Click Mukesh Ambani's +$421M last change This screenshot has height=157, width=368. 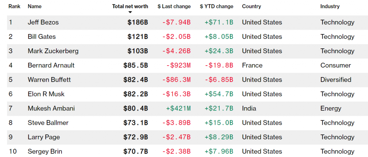(x=178, y=108)
